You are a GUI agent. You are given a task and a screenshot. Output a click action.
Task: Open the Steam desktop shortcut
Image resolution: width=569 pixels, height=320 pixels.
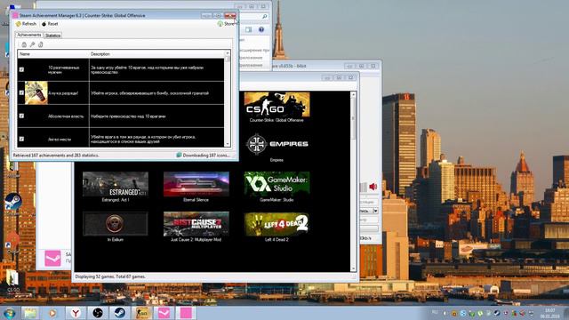pyautogui.click(x=13, y=202)
